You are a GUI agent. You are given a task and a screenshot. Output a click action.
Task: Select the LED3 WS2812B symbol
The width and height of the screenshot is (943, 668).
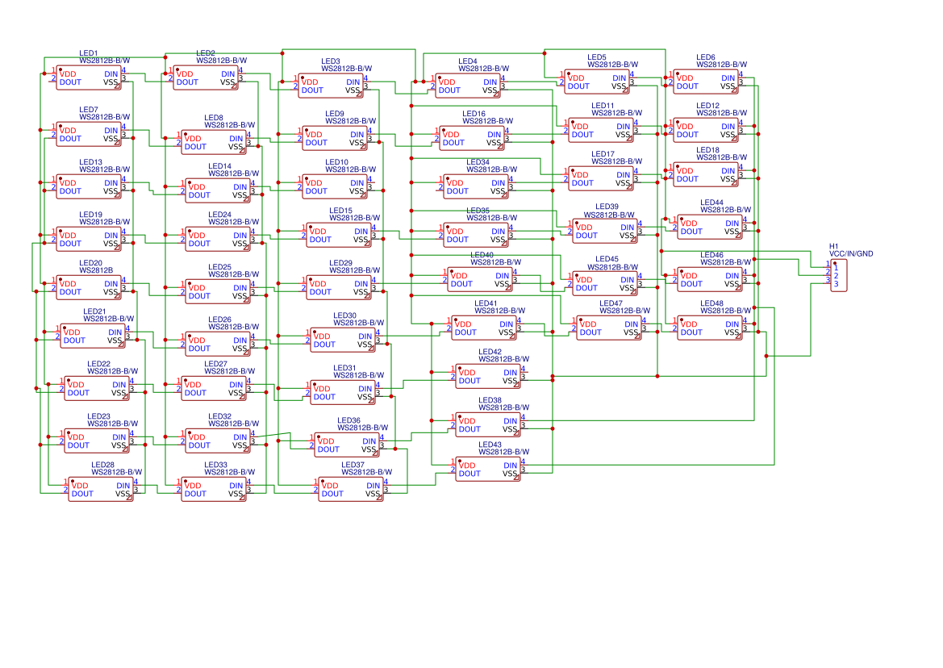[331, 86]
